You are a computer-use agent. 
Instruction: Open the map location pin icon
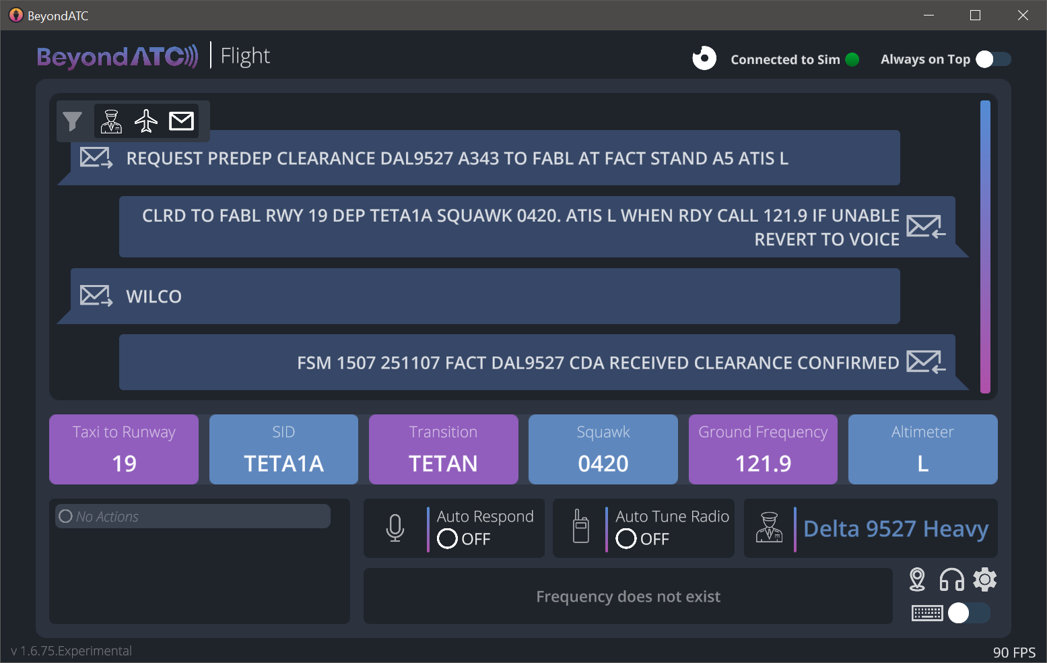tap(917, 579)
